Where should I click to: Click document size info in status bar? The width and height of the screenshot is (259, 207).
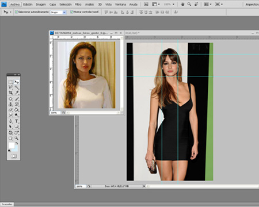click(x=117, y=186)
